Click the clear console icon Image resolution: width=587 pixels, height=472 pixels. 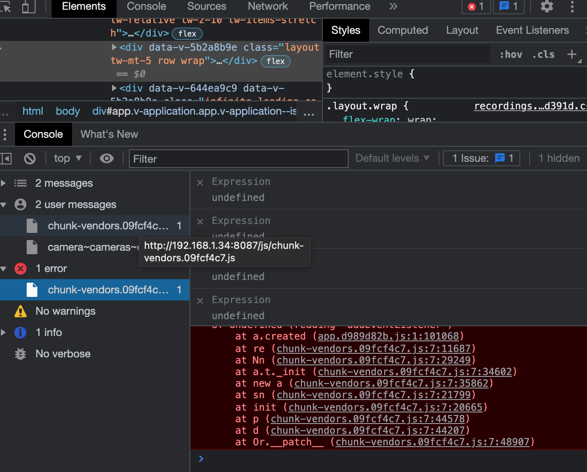pos(30,159)
